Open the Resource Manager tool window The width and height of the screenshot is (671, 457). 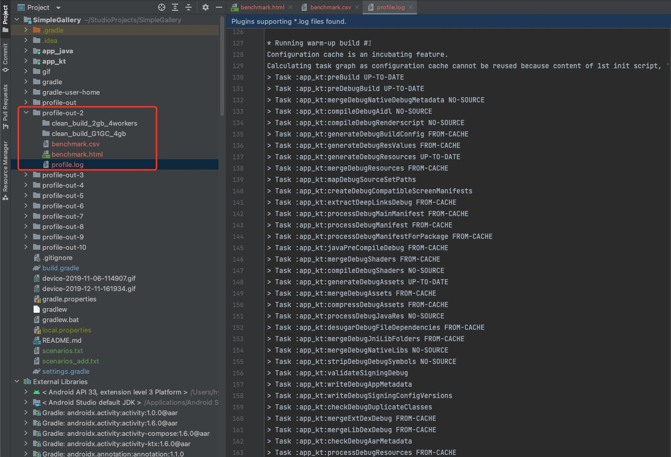(5, 170)
